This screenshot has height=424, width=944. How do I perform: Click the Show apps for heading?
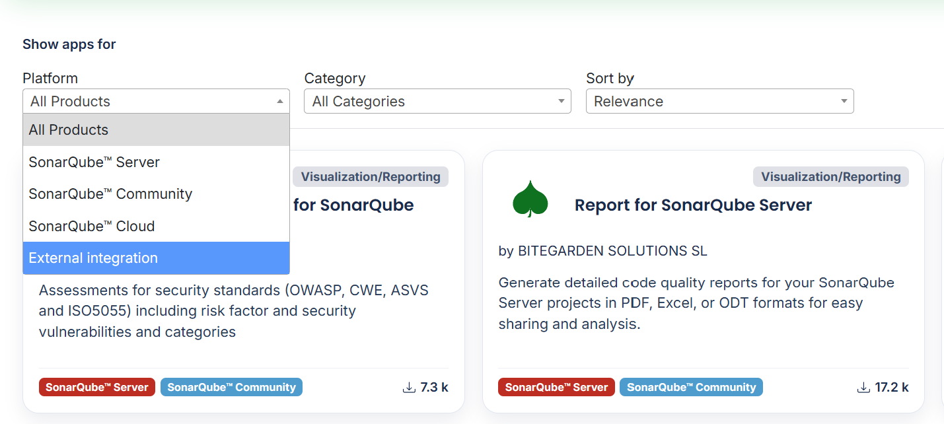(69, 44)
